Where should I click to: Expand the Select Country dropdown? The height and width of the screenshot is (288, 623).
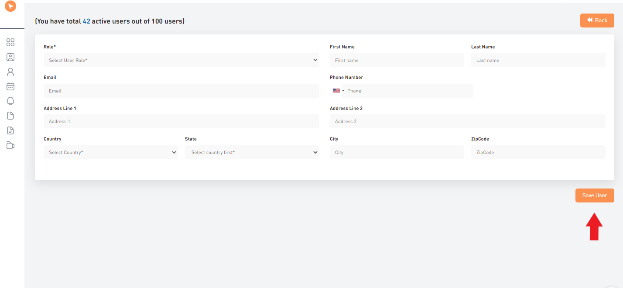(110, 152)
